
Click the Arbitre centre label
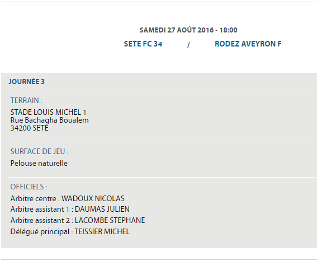(34, 198)
